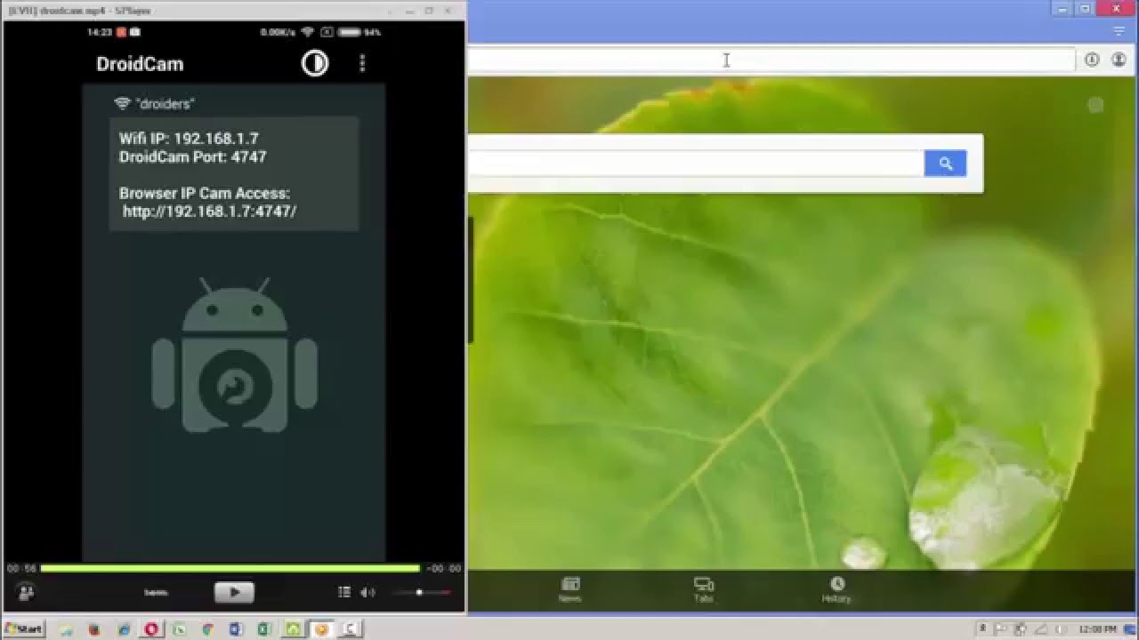Click the browser blue search button
1139x640 pixels.
(945, 164)
